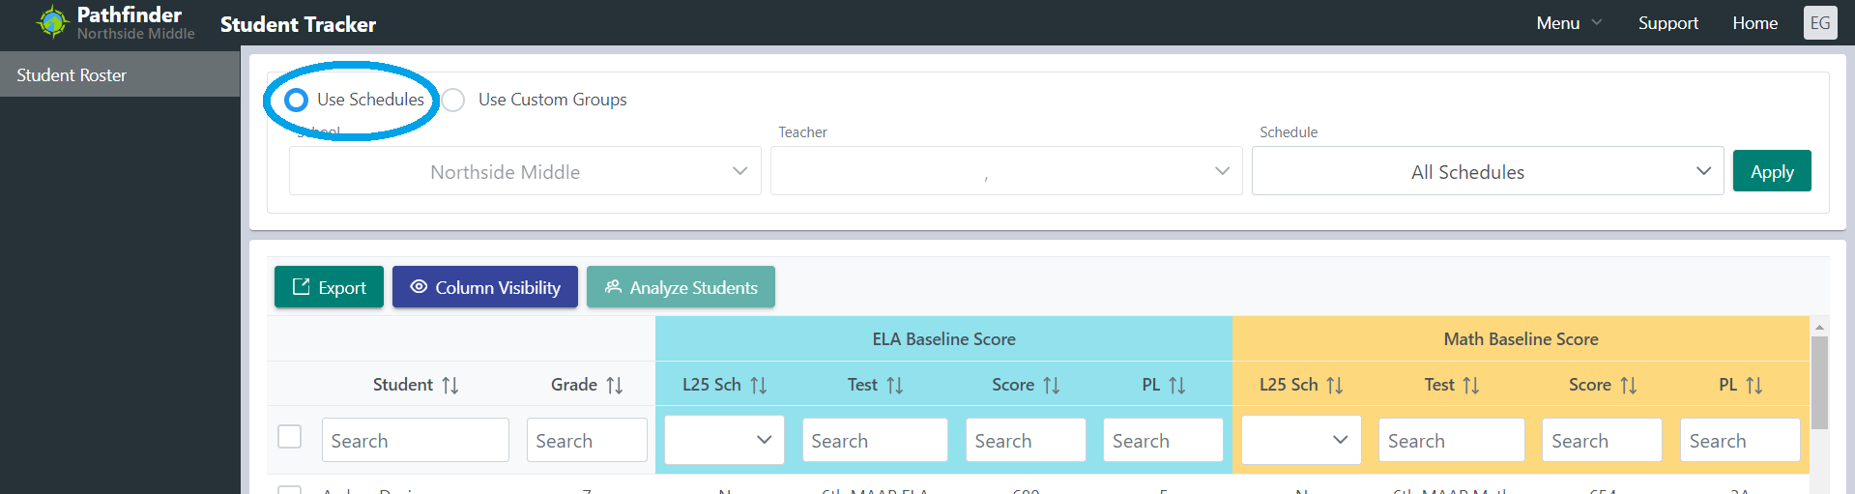Image resolution: width=1855 pixels, height=494 pixels.
Task: Click the table vertical scrollbar thumb
Action: tap(1819, 382)
